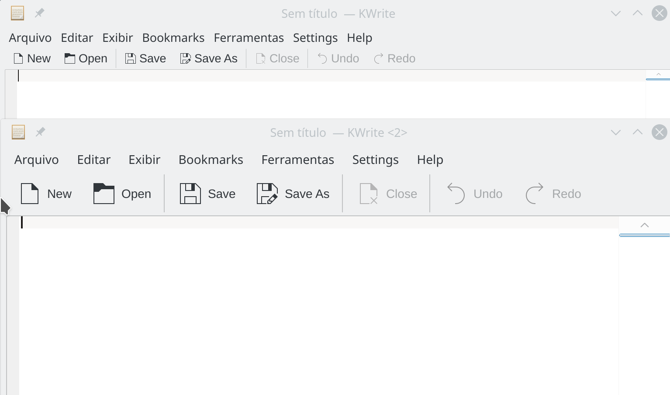Toggle pin icon in KWrite <2> titlebar

[40, 132]
